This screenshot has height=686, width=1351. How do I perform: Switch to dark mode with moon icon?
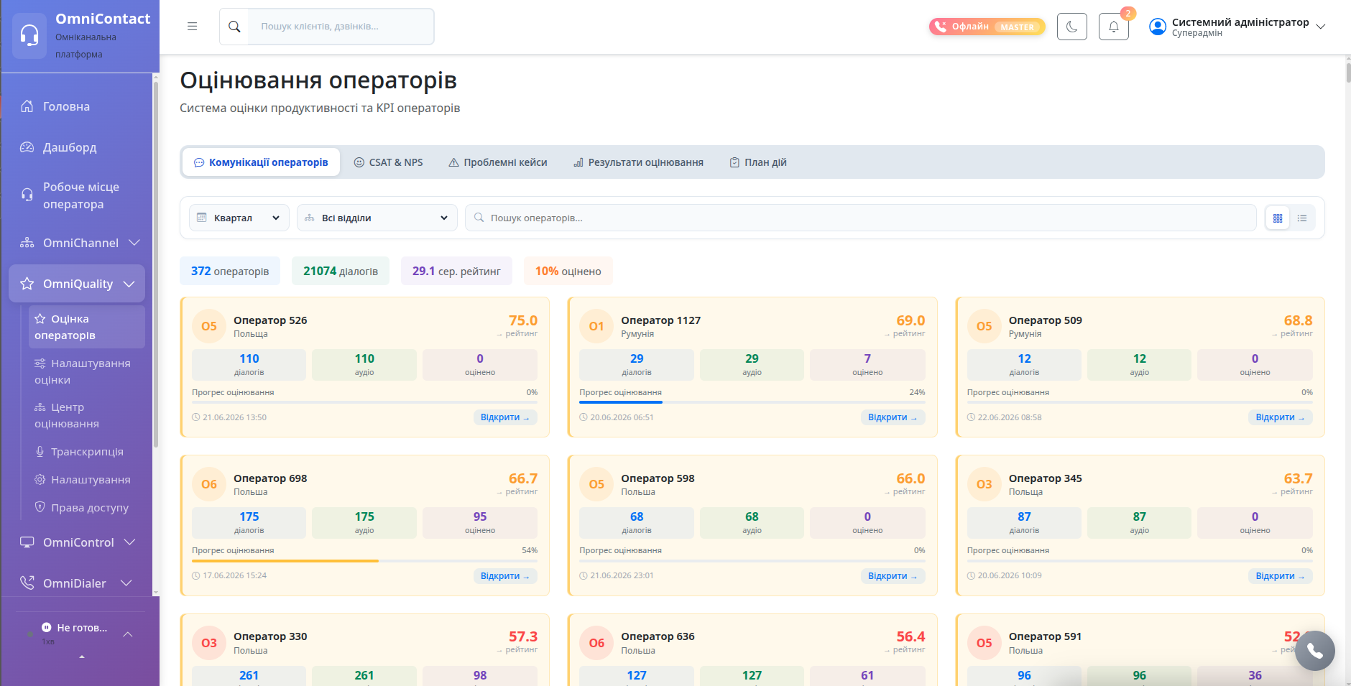[x=1071, y=27]
